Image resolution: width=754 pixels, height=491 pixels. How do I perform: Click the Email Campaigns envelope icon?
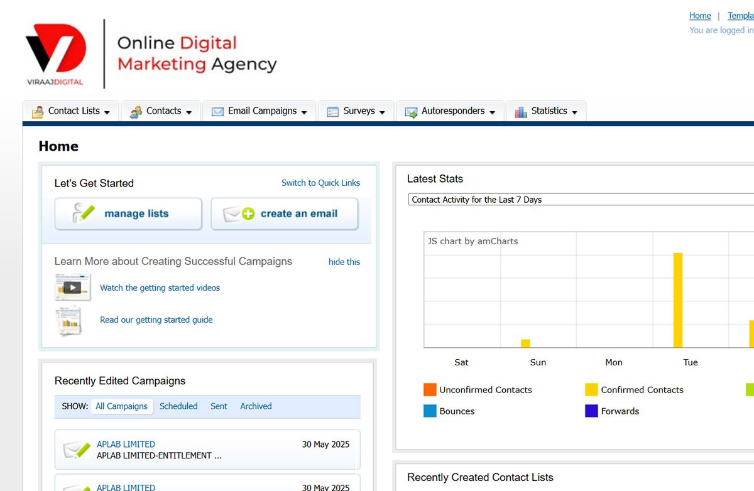tap(217, 112)
